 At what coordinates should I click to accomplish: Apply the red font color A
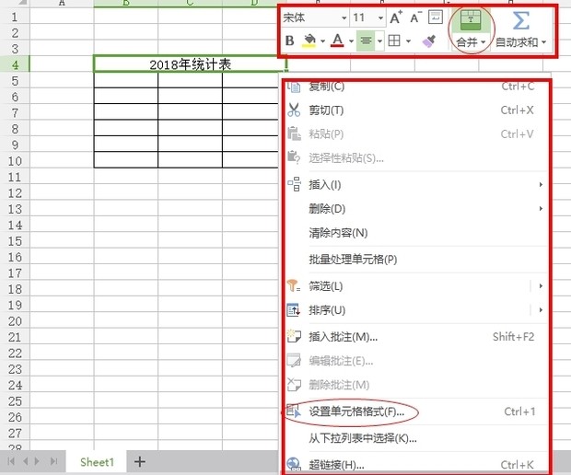(x=338, y=41)
